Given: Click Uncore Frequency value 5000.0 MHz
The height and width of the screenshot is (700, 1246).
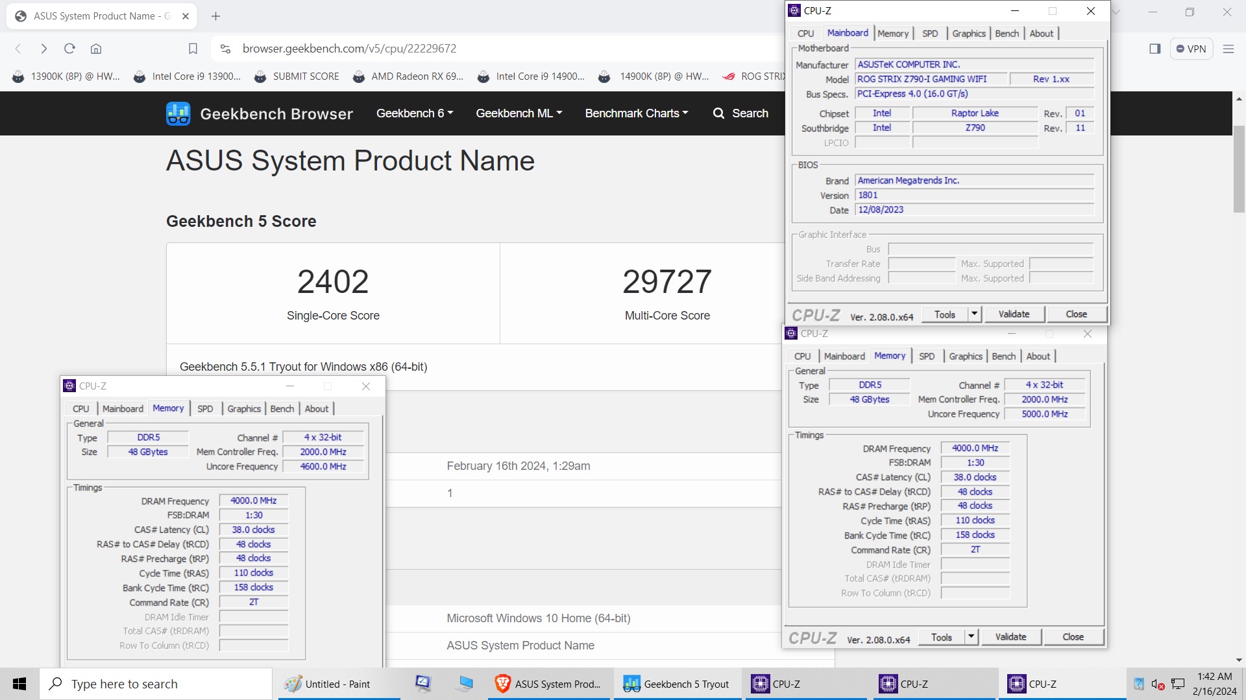Looking at the screenshot, I should pyautogui.click(x=1044, y=414).
